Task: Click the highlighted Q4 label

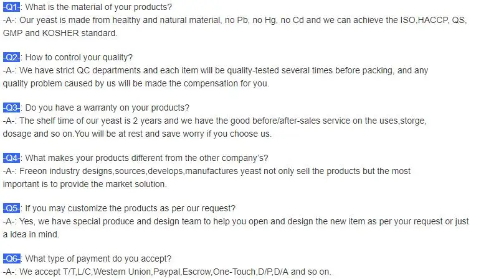Action: coord(12,158)
